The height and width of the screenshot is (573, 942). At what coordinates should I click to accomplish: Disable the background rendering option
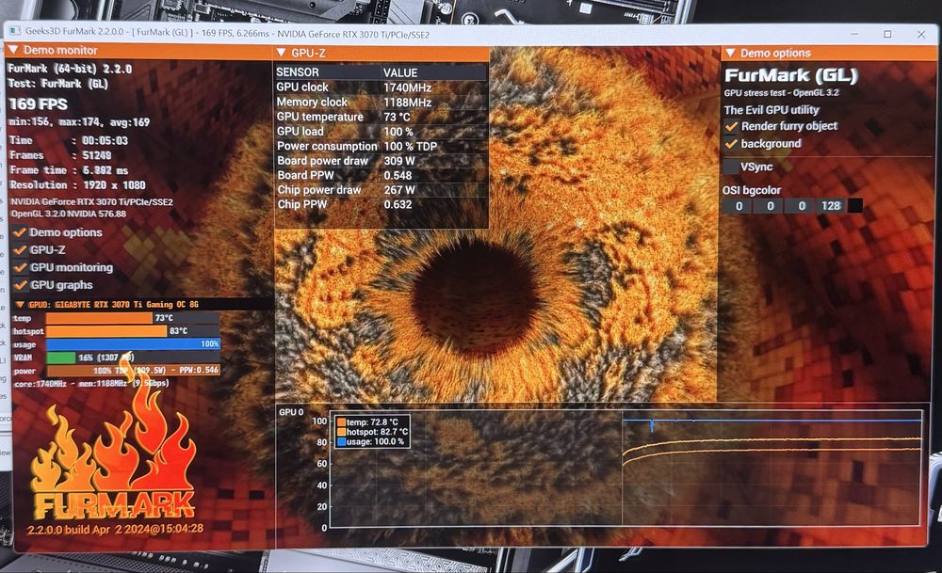[x=731, y=144]
